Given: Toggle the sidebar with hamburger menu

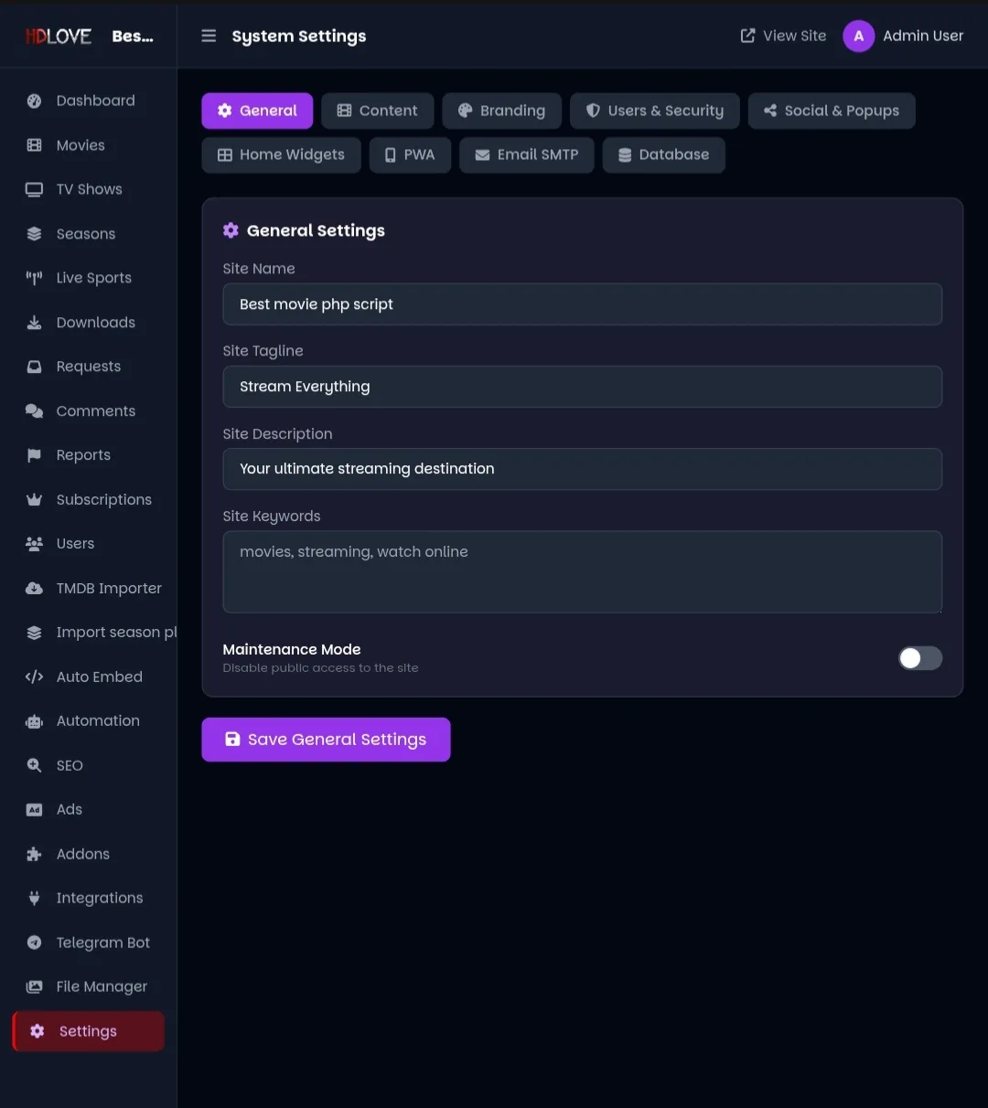Looking at the screenshot, I should click(209, 36).
